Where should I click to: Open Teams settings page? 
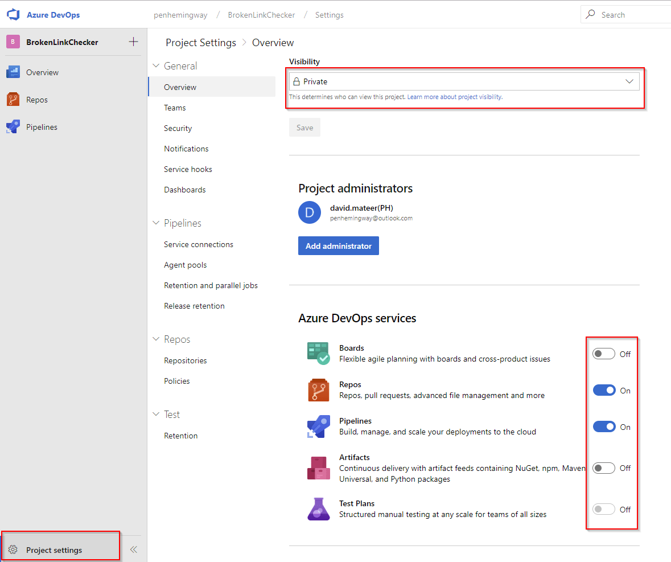175,108
